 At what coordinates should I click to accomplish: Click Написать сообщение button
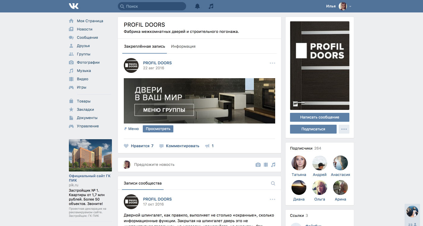[320, 117]
